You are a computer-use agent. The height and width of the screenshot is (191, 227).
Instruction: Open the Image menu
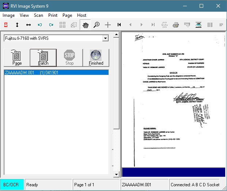9,15
